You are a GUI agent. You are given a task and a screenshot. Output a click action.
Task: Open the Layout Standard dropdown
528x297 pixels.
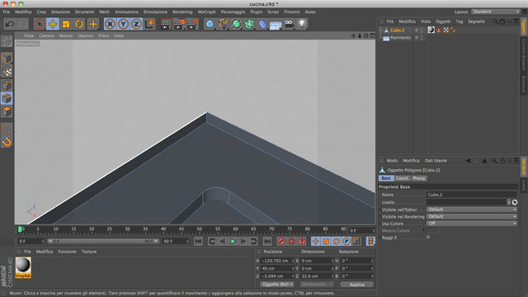tap(496, 12)
